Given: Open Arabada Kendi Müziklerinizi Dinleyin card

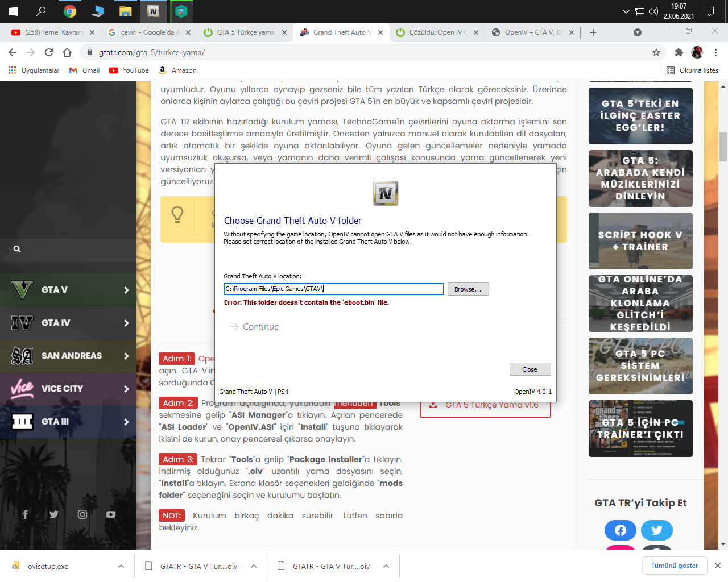Looking at the screenshot, I should pyautogui.click(x=640, y=178).
